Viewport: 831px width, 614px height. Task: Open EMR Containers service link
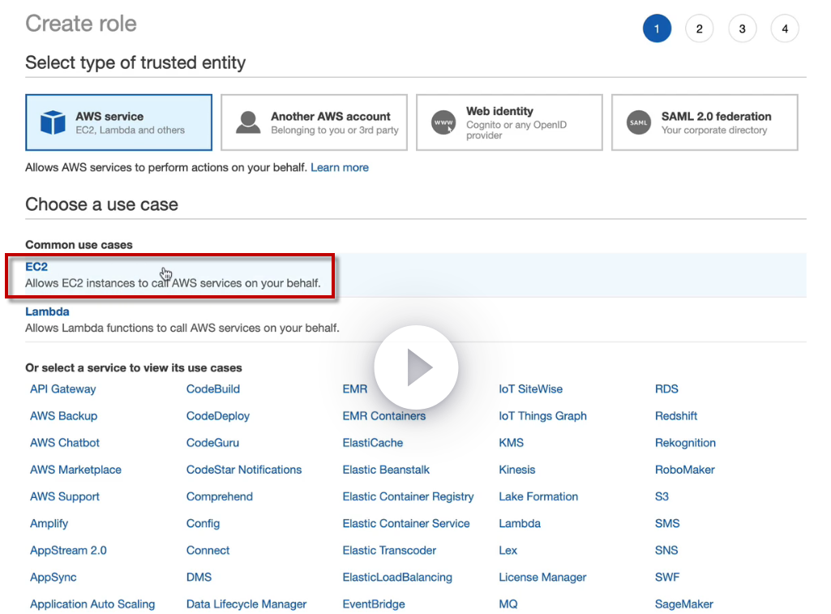(383, 416)
